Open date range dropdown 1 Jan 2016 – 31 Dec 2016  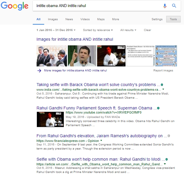pyautogui.click(x=56, y=30)
